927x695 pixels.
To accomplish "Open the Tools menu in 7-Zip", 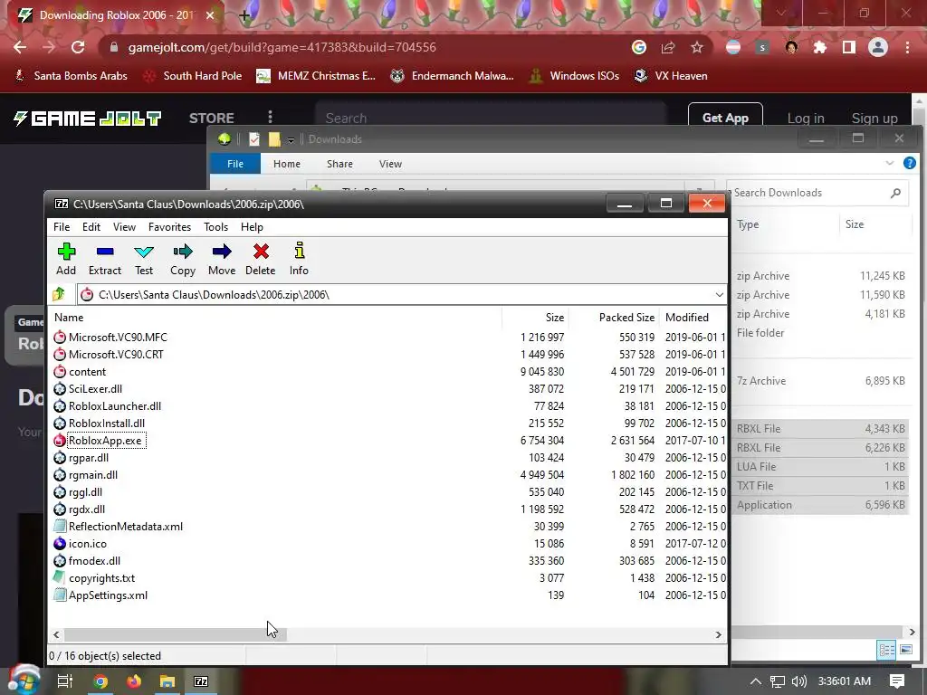I will pos(215,227).
